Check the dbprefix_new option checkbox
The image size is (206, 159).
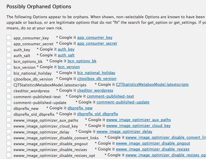click(x=9, y=108)
